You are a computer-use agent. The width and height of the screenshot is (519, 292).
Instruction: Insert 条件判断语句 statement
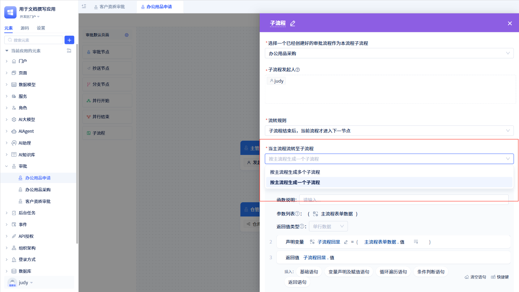click(431, 272)
